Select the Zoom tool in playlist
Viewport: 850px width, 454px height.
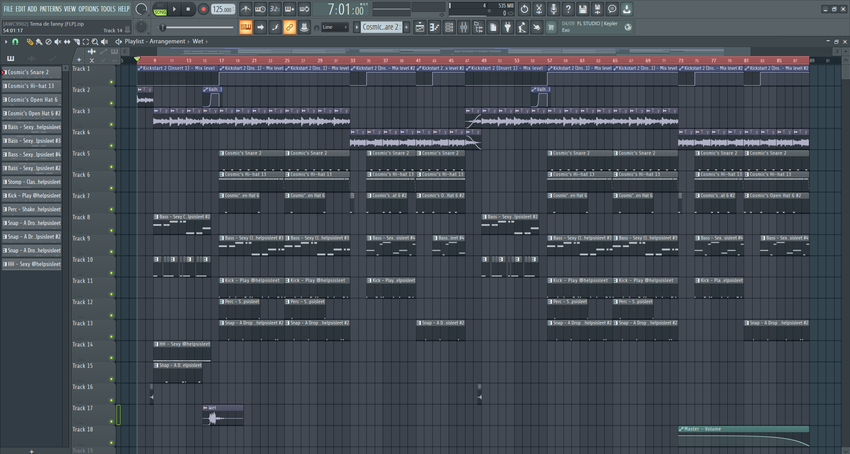95,42
